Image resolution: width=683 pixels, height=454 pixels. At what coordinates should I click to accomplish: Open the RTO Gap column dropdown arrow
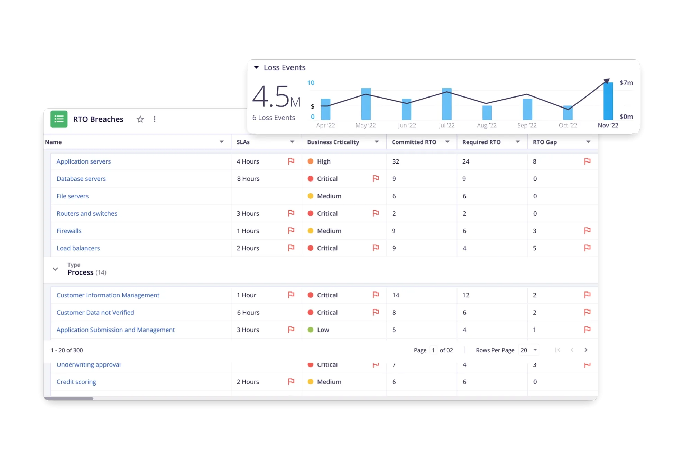[588, 142]
